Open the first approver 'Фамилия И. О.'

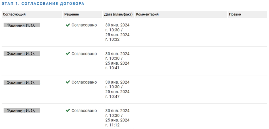pyautogui.click(x=21, y=25)
